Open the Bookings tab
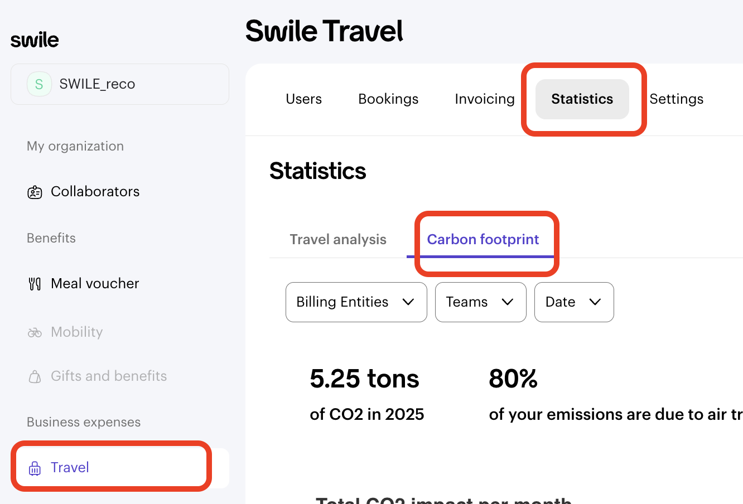The width and height of the screenshot is (743, 504). pyautogui.click(x=388, y=99)
